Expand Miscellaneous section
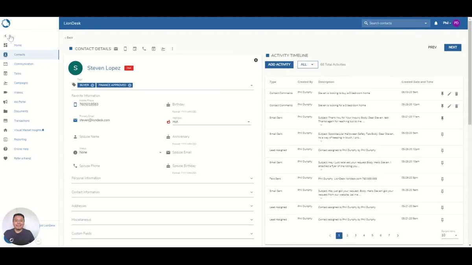The height and width of the screenshot is (265, 472). point(162,219)
